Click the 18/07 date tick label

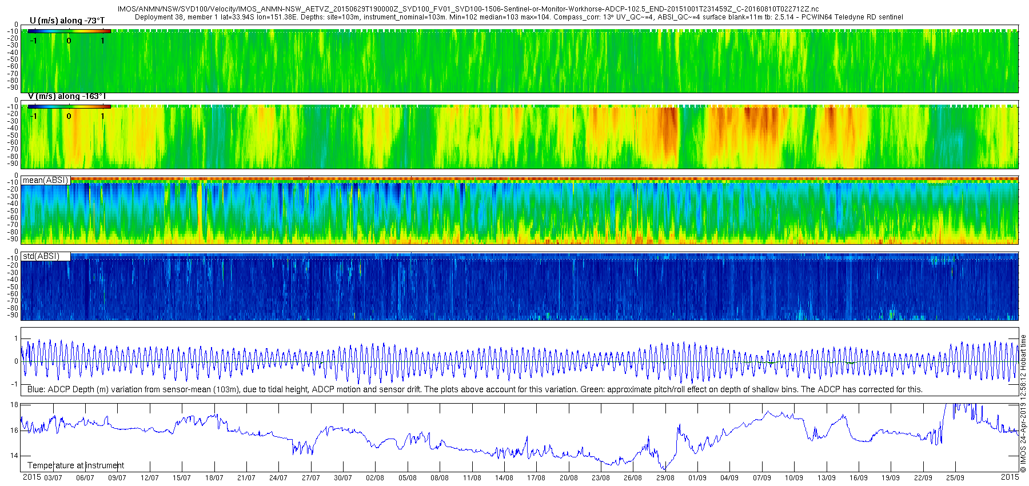pyautogui.click(x=214, y=477)
